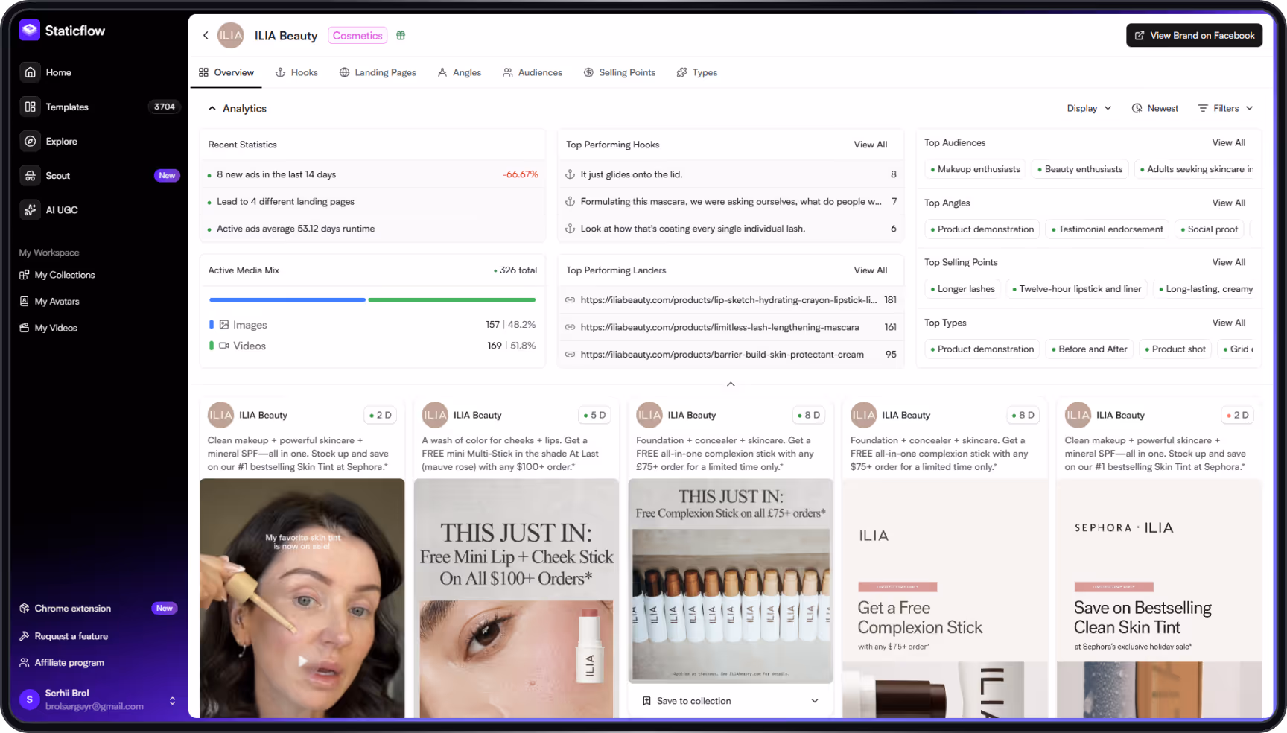Open the Landing Pages tab
The image size is (1287, 733).
click(x=378, y=72)
